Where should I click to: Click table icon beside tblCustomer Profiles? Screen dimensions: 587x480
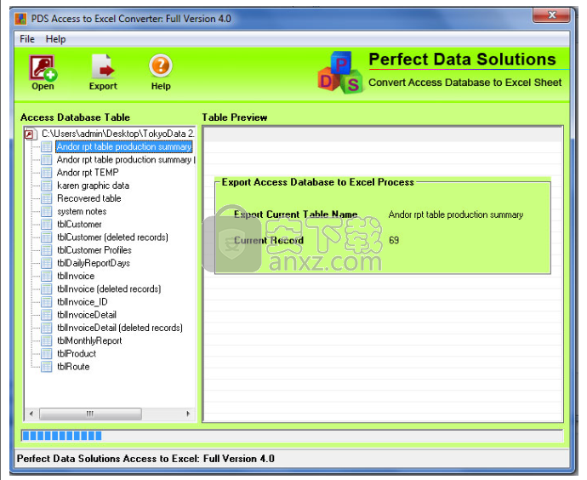click(47, 250)
